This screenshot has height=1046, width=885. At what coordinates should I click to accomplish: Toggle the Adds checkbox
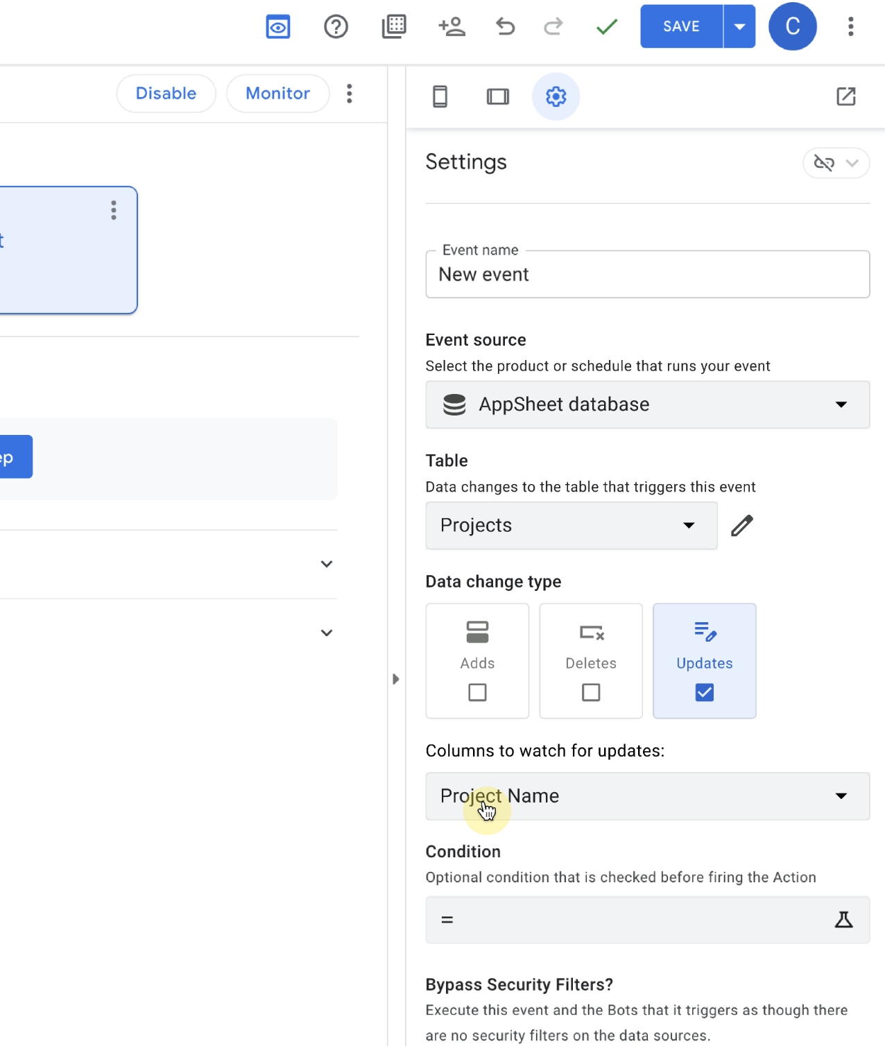tap(477, 692)
